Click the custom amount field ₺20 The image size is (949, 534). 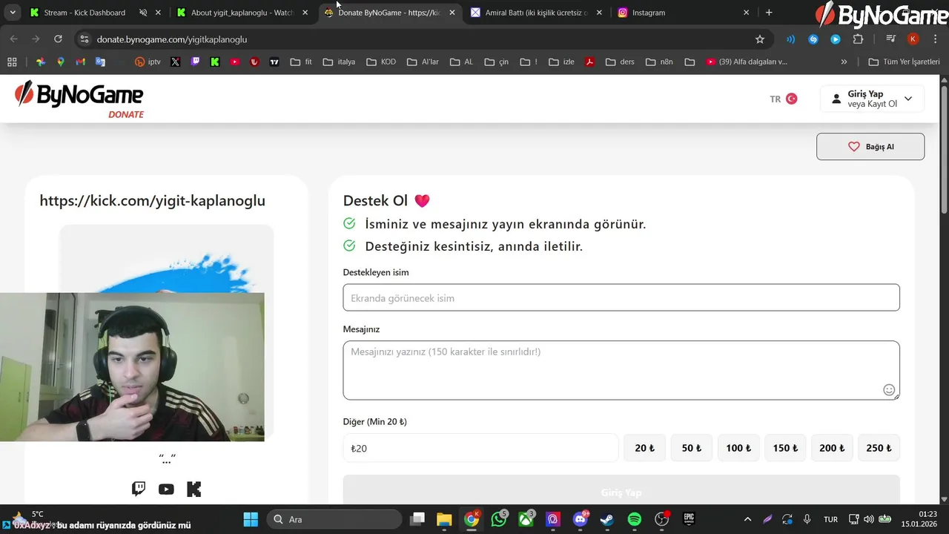click(x=480, y=448)
